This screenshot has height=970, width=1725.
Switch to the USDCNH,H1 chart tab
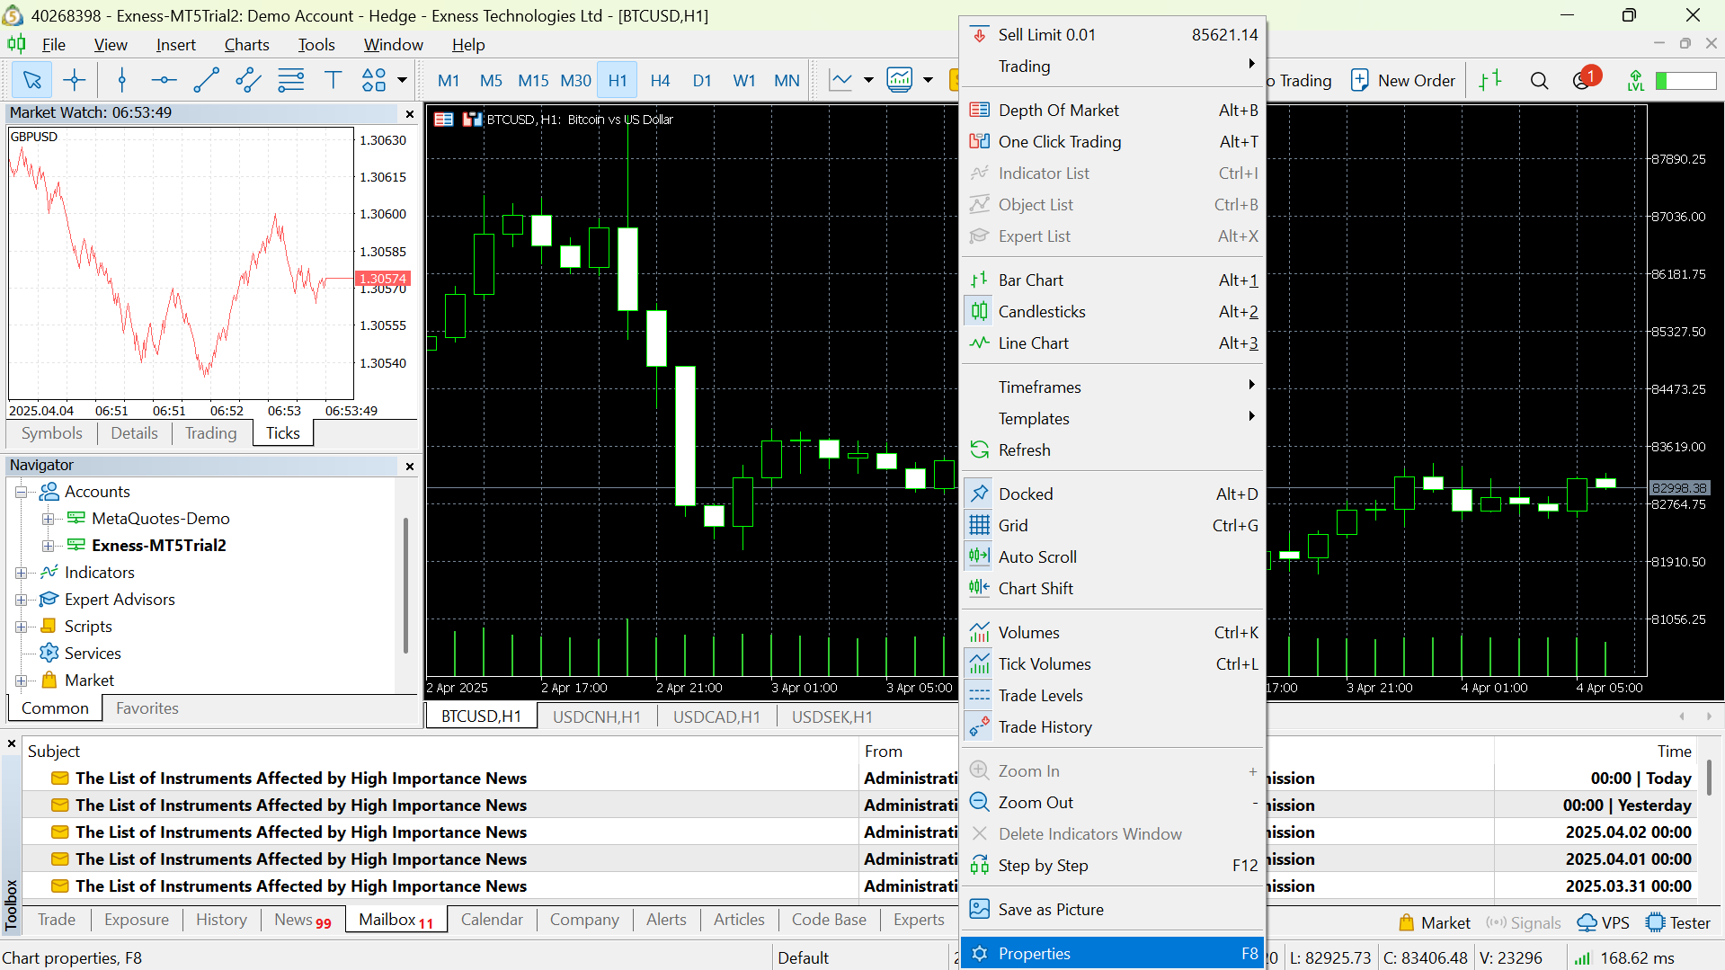point(597,716)
